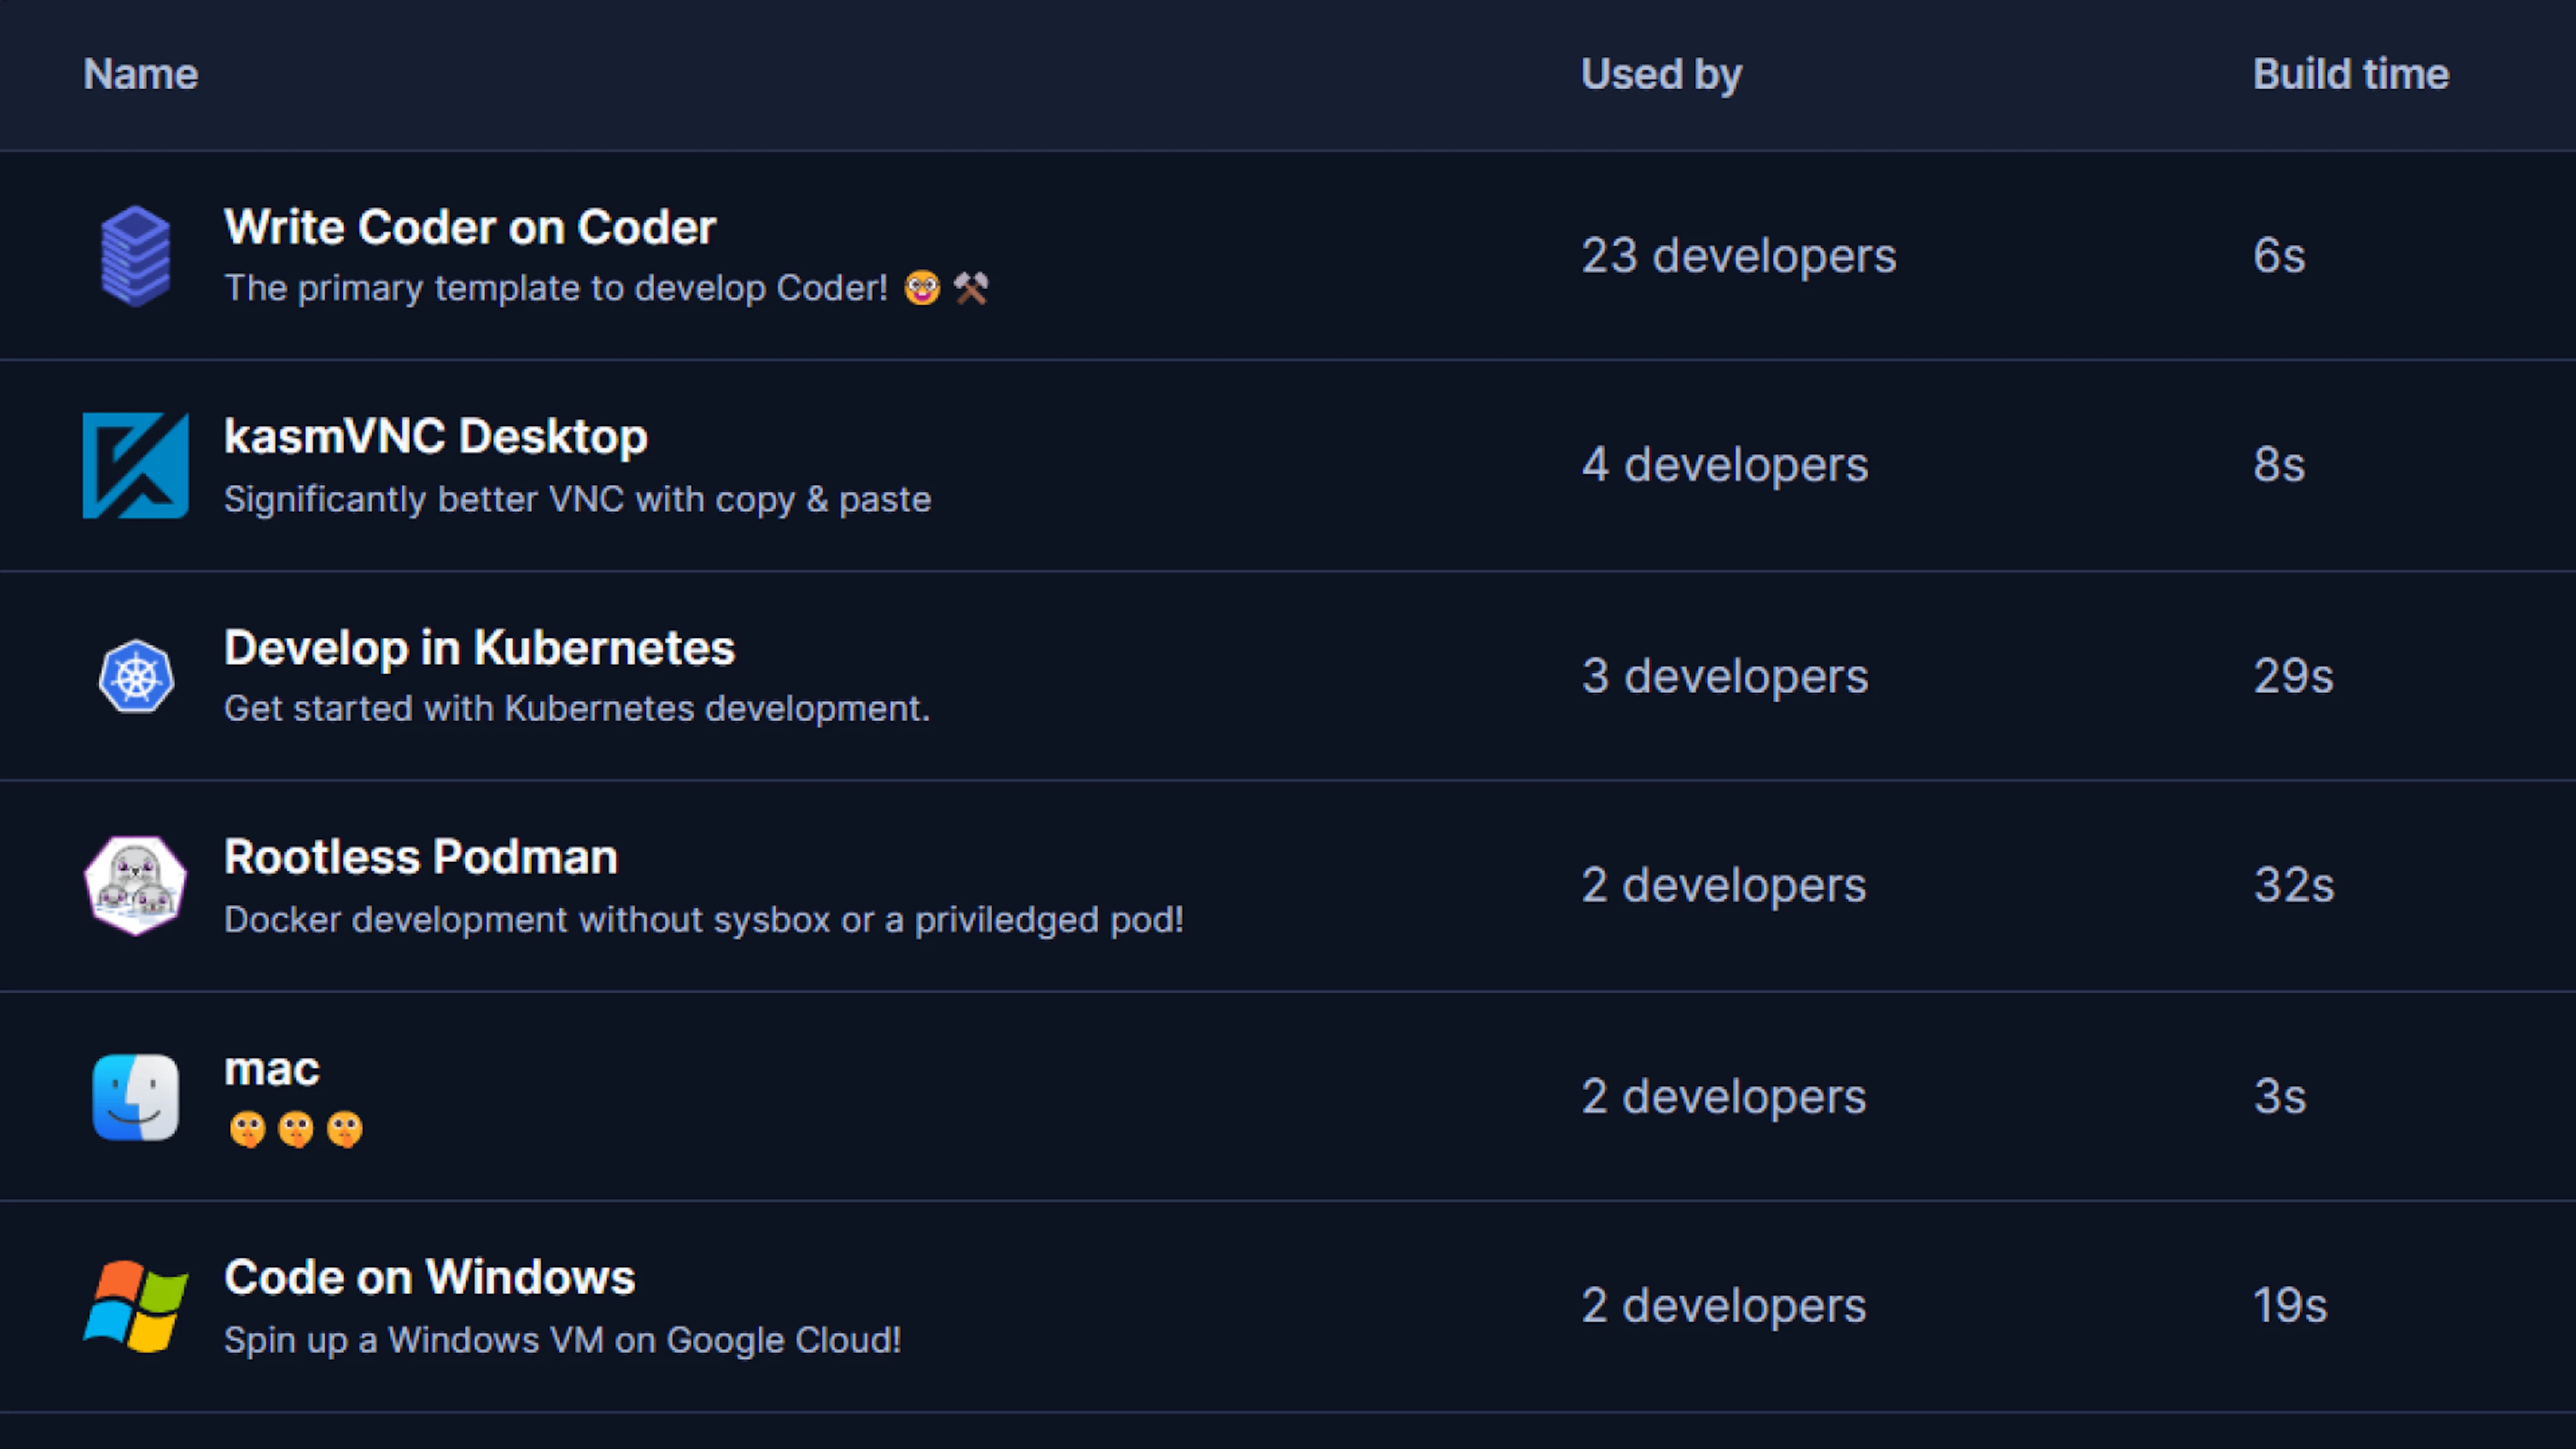Click the Write Coder on Coder stack icon
This screenshot has height=1449, width=2576.
136,256
